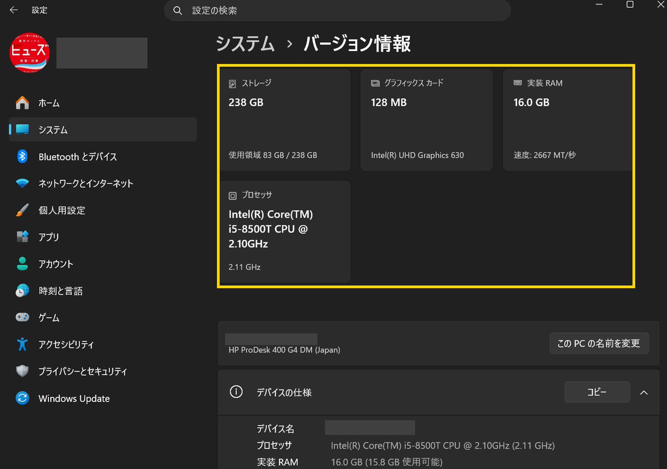This screenshot has width=667, height=469.
Task: Open アクセシビリティ settings page
Action: pyautogui.click(x=103, y=344)
